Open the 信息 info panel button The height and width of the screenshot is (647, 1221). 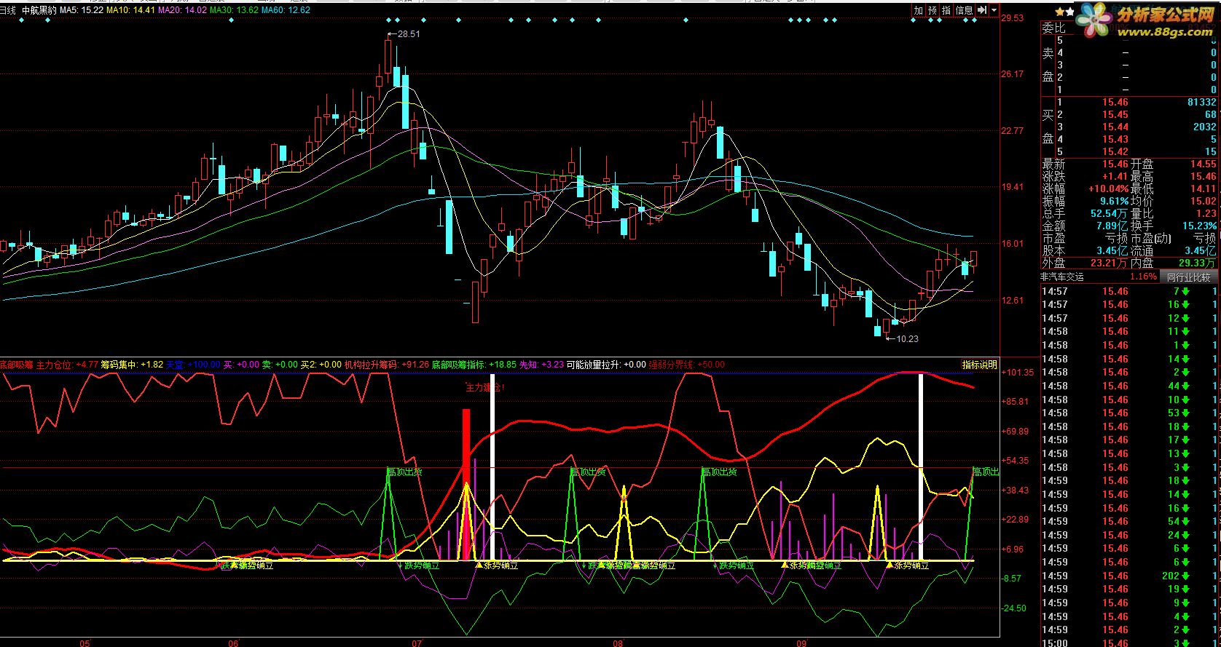[x=964, y=10]
